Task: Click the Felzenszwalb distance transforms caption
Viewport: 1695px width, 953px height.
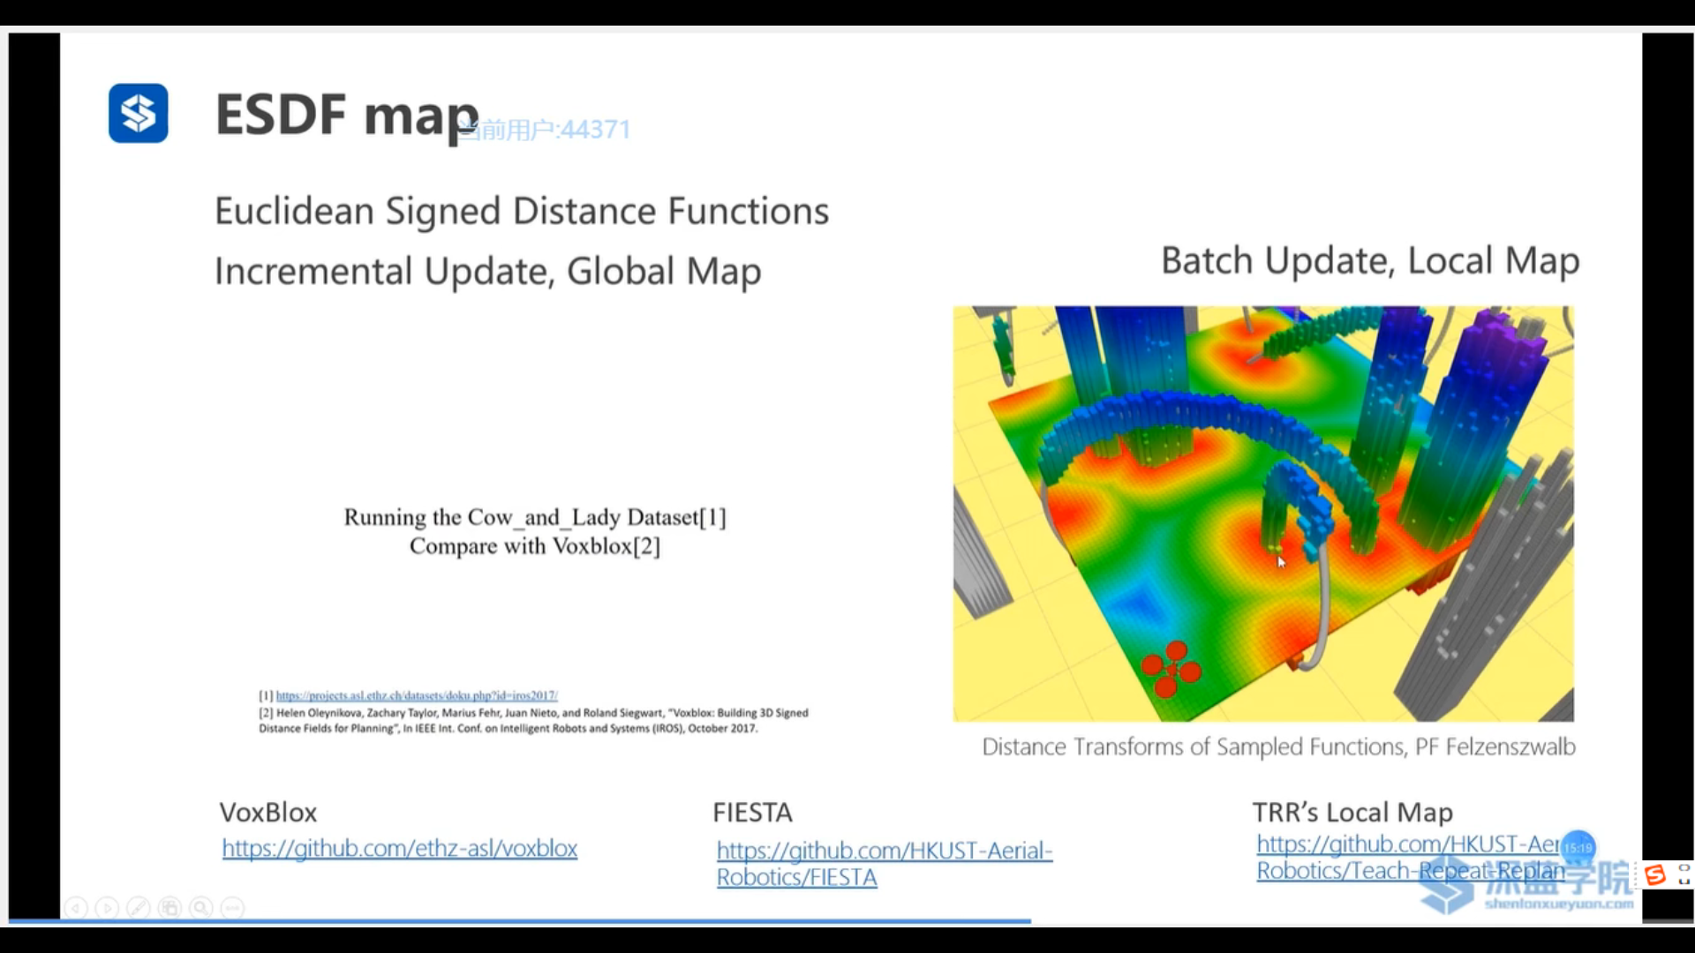Action: pos(1277,747)
